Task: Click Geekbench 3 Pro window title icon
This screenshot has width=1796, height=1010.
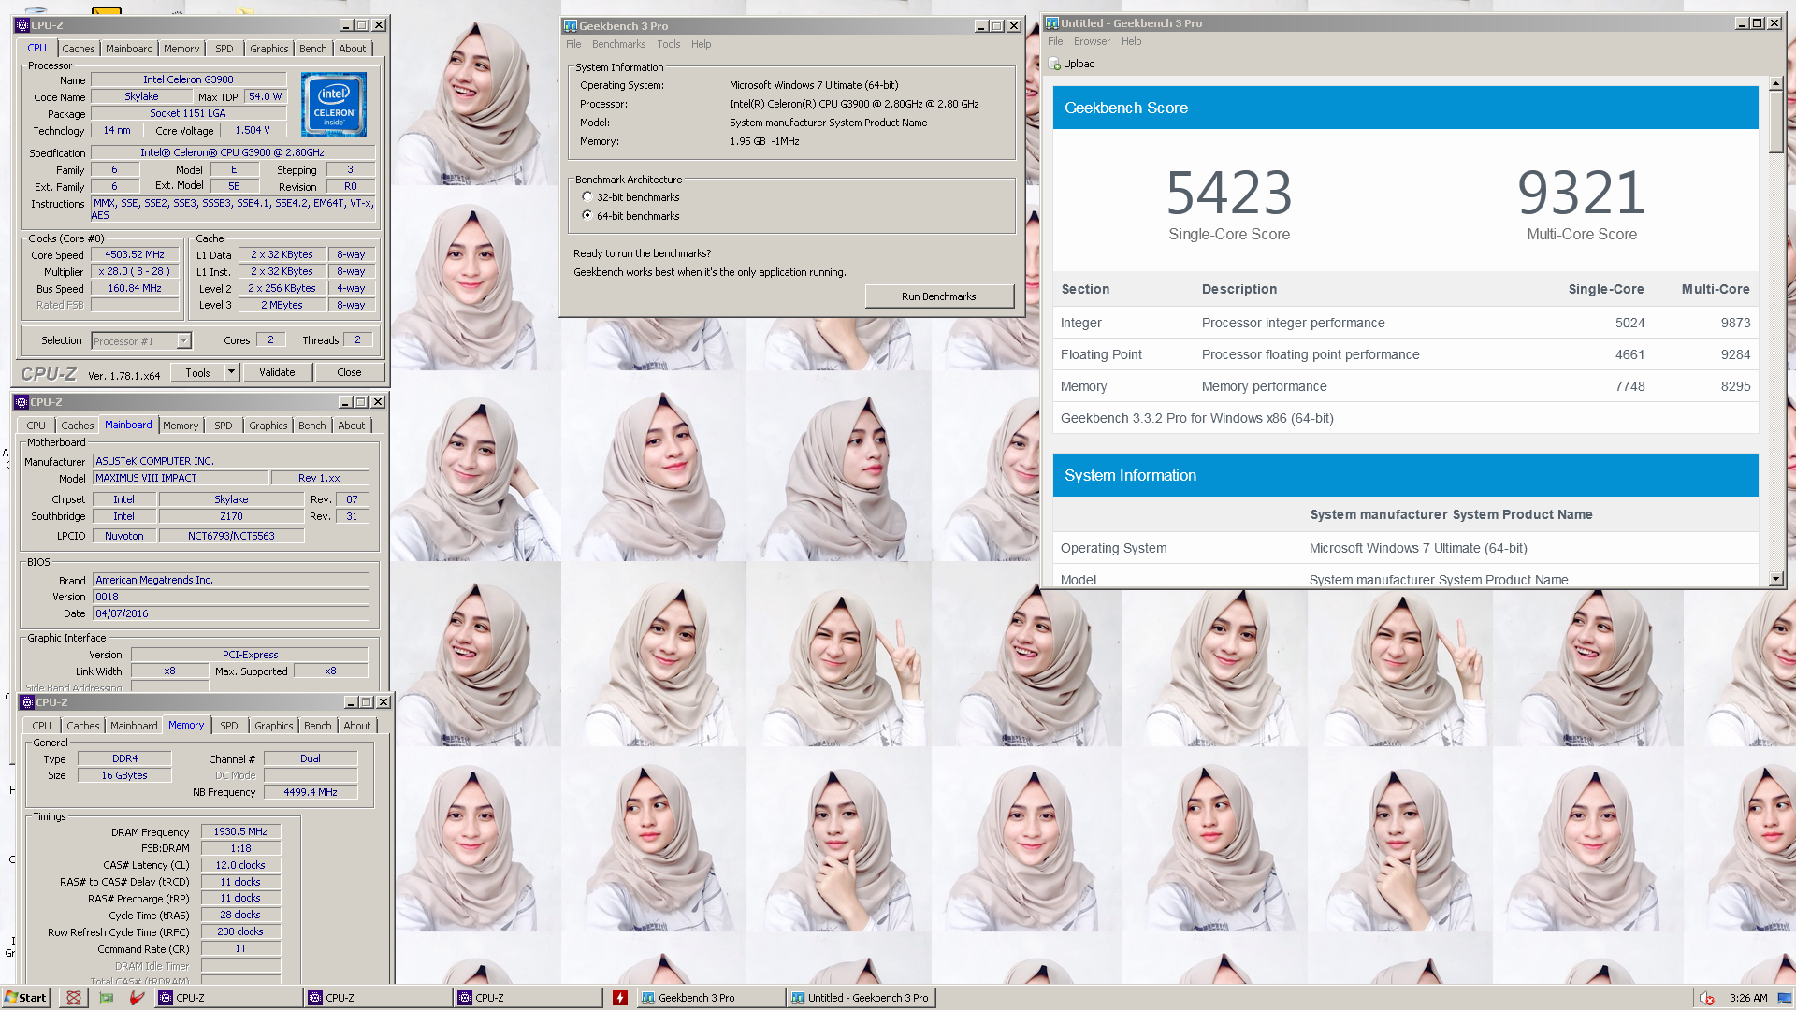Action: (570, 26)
